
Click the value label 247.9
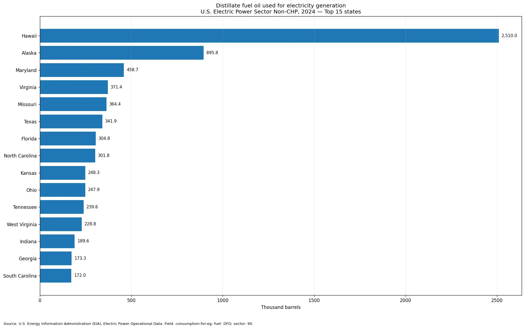click(x=94, y=190)
